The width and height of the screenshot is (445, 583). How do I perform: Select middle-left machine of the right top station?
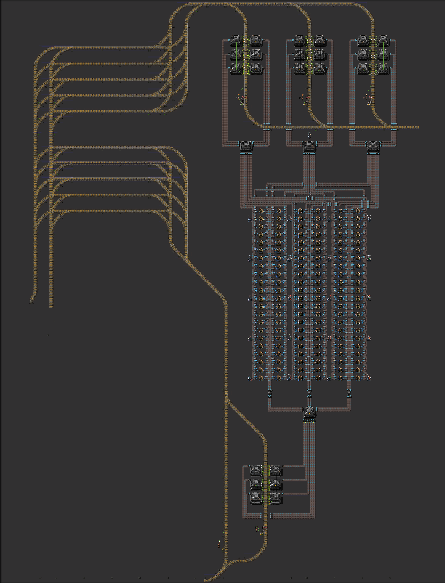pos(363,55)
